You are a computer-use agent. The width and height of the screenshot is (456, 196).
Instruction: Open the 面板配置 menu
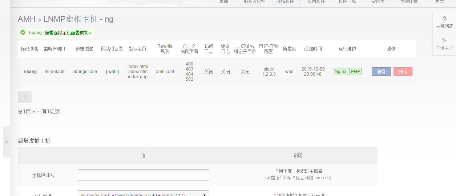coord(409,2)
